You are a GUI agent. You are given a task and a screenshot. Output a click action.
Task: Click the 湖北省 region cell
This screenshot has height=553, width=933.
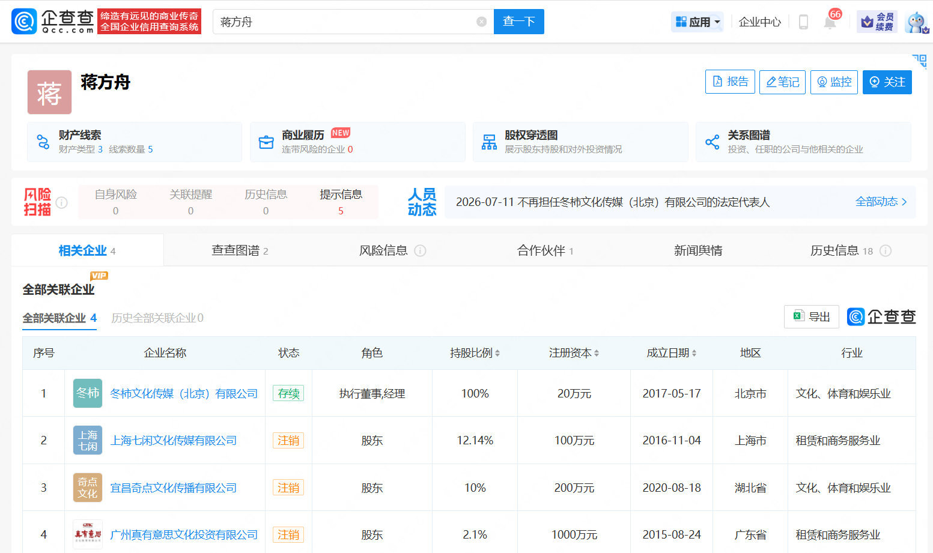[x=750, y=488]
